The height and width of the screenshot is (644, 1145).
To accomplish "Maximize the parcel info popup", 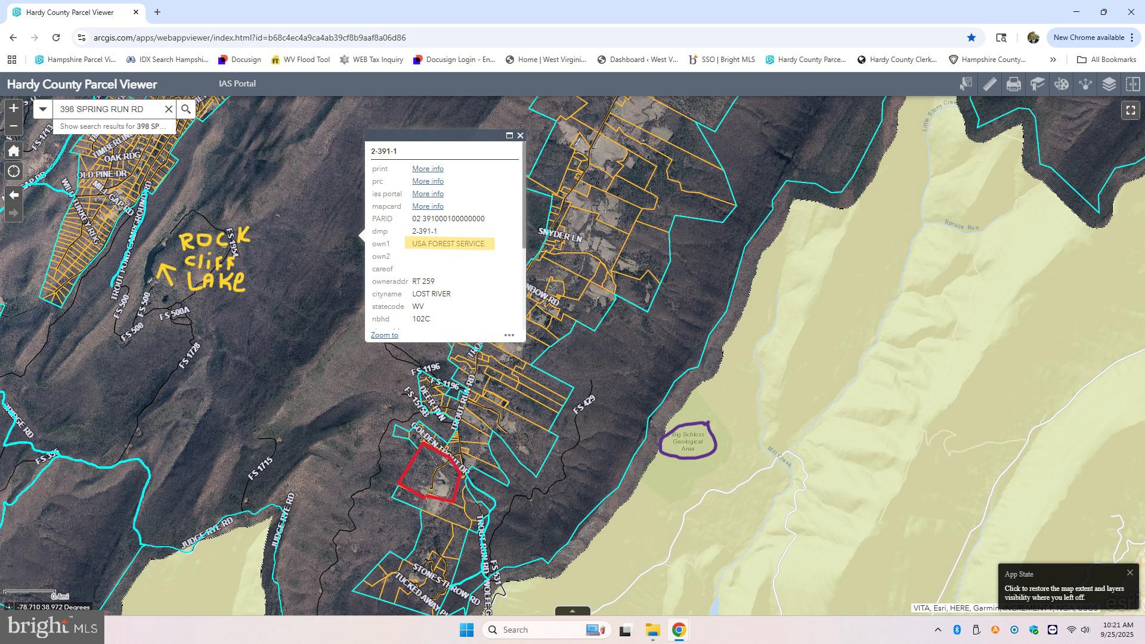I will [x=509, y=135].
